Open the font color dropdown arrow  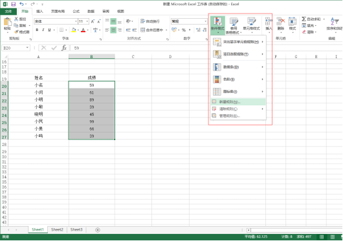(x=88, y=30)
